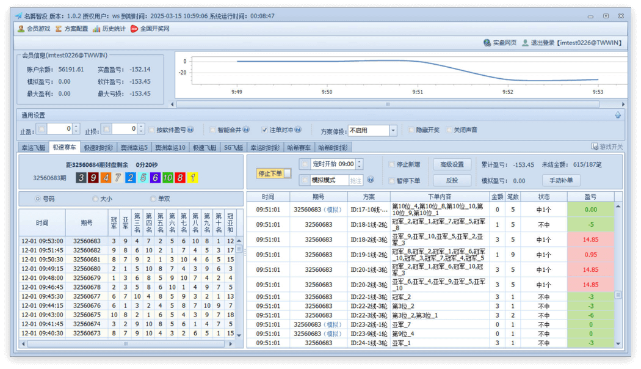Screen dimensions: 641x369
Task: Enable the 隐藏开奖 checkbox
Action: (x=411, y=130)
